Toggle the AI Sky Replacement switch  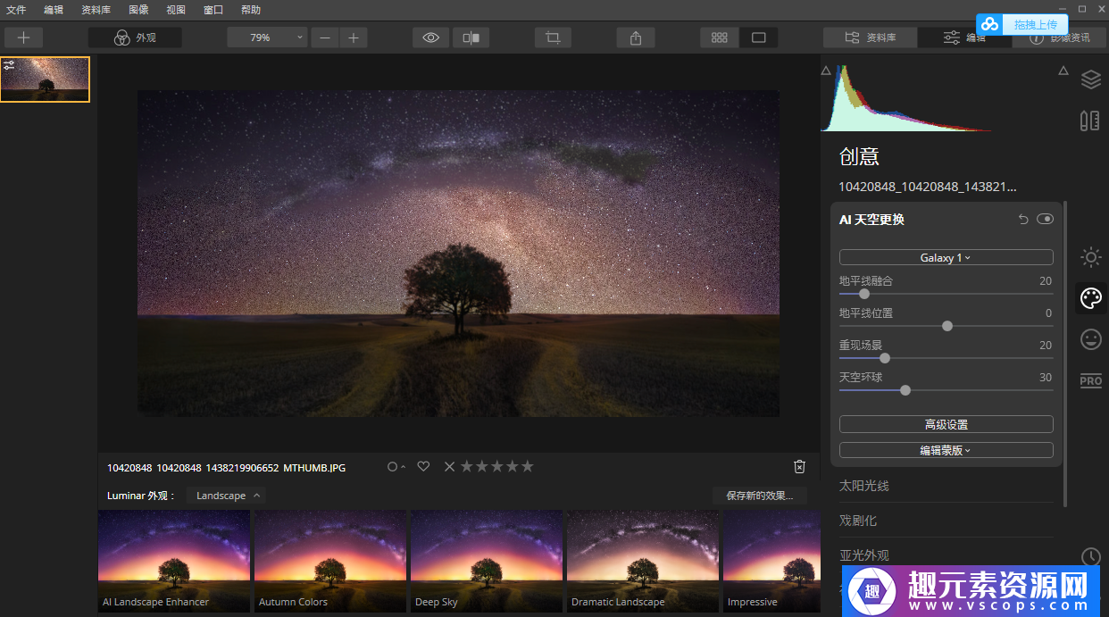(x=1045, y=220)
